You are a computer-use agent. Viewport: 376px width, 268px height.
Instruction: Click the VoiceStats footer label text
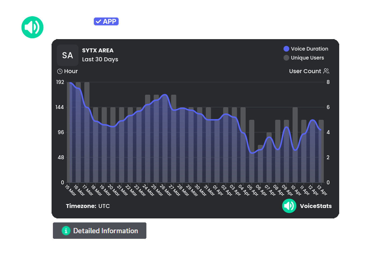[x=316, y=206]
